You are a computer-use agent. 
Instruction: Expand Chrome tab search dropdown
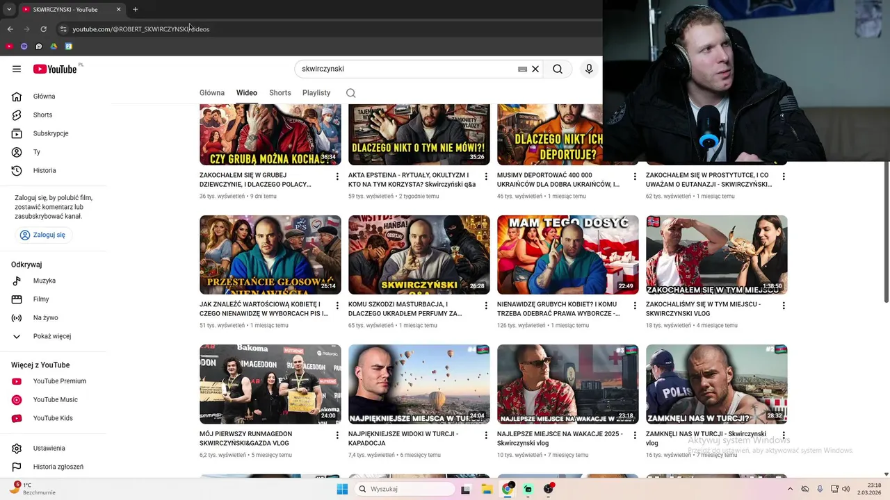(x=8, y=9)
